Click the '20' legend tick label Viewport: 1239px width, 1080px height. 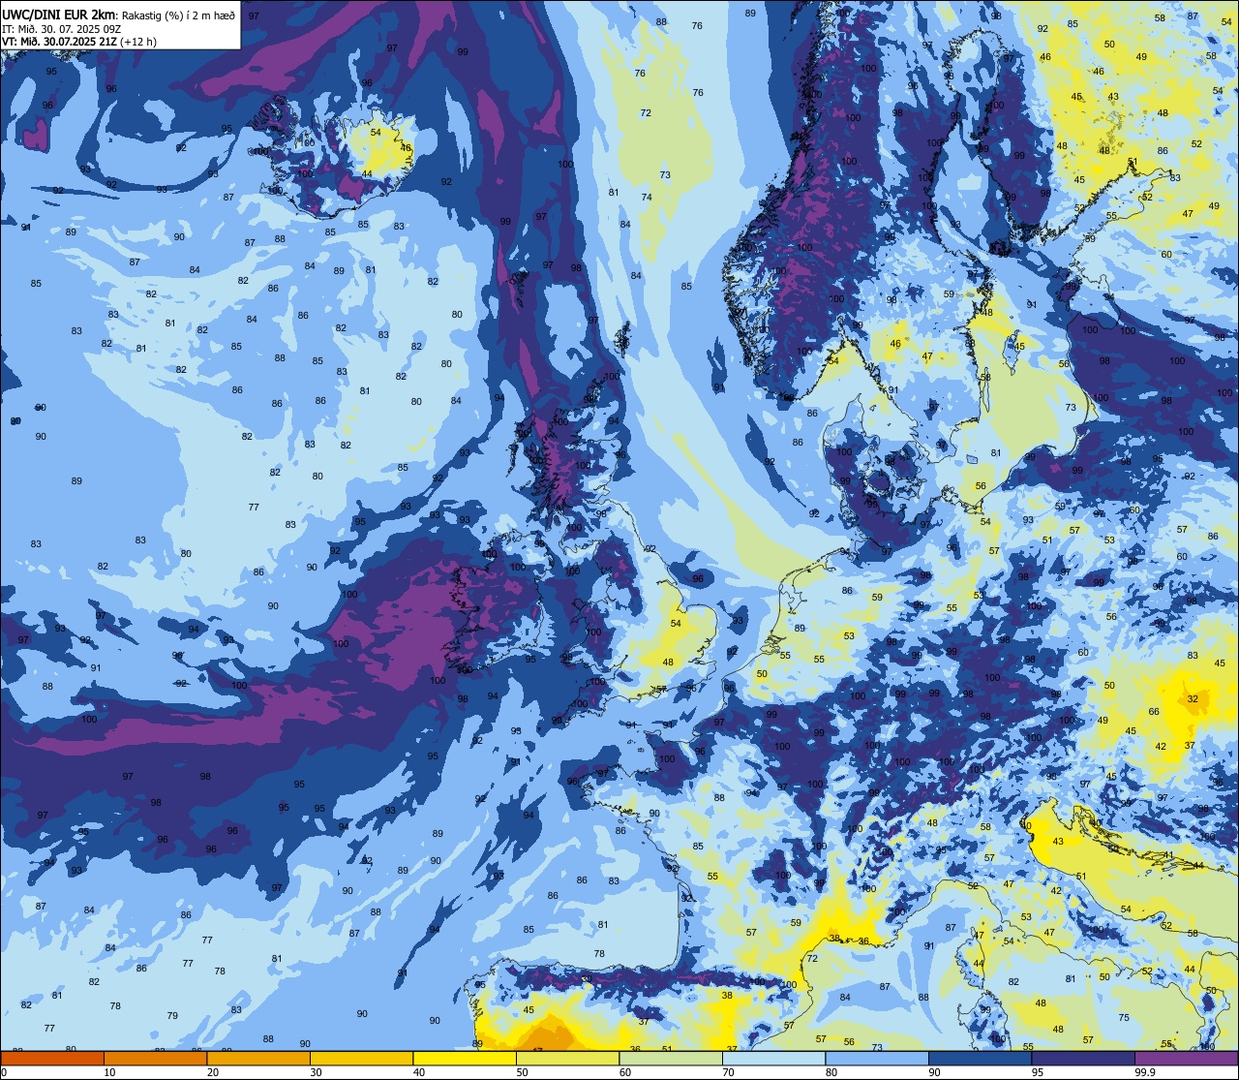213,1071
